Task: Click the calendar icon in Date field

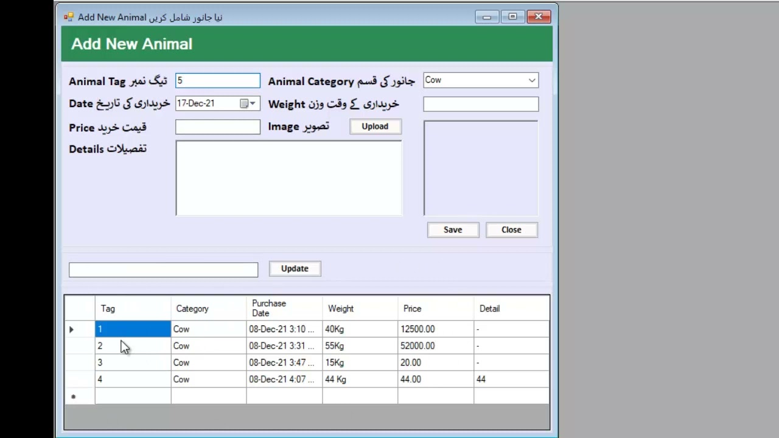Action: [x=244, y=103]
